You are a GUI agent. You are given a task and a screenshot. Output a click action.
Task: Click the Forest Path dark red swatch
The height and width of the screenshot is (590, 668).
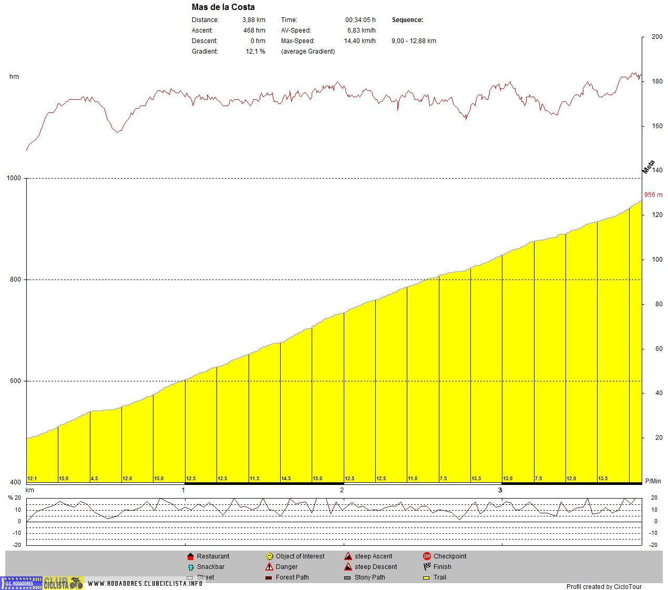point(269,578)
